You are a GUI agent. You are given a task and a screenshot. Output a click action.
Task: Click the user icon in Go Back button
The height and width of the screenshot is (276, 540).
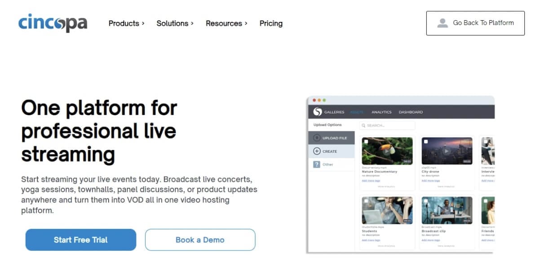pos(443,23)
